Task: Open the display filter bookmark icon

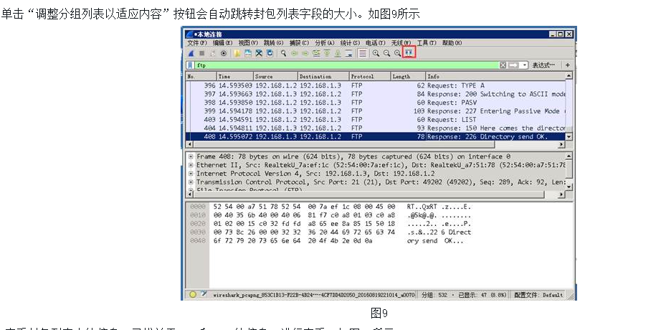Action: [x=190, y=65]
